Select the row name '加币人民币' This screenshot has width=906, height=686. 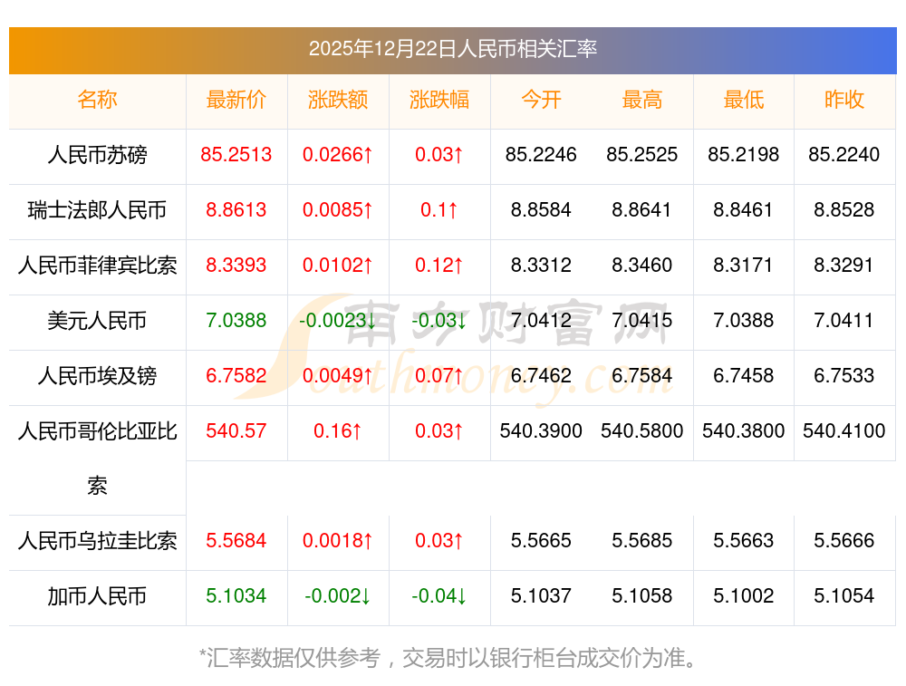click(x=97, y=596)
